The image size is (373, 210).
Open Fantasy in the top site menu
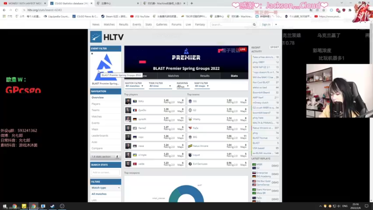point(200,25)
